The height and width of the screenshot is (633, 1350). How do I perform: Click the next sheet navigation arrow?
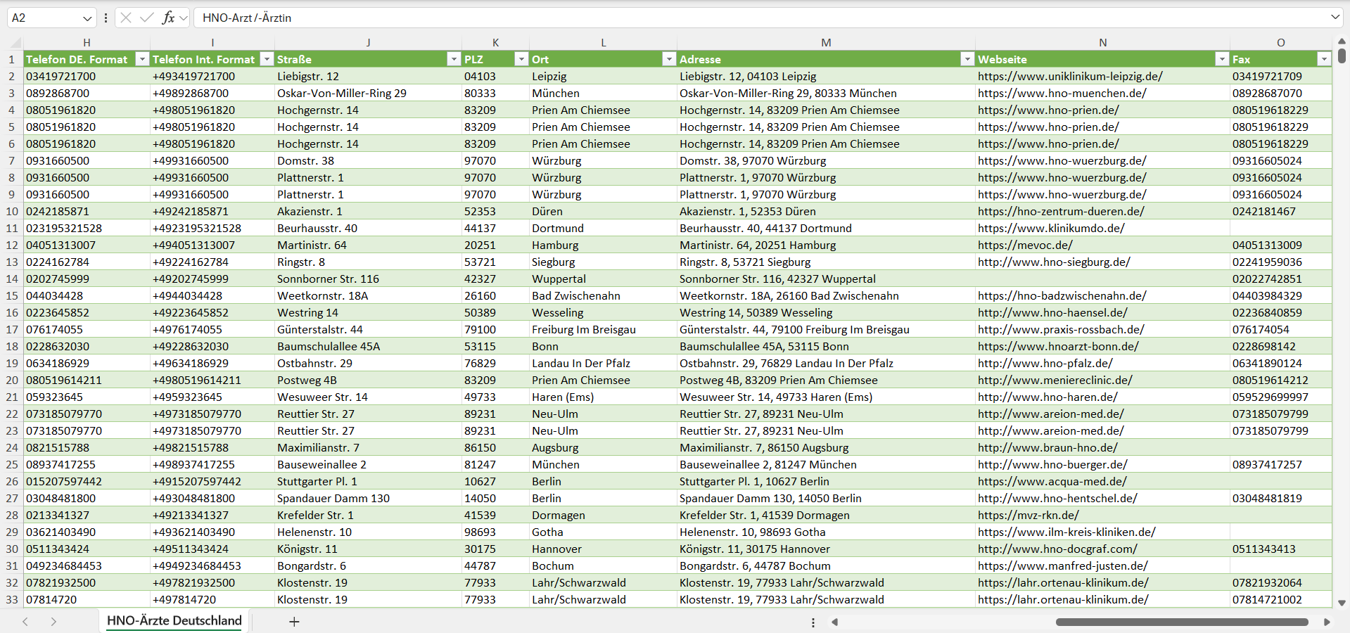click(x=53, y=622)
